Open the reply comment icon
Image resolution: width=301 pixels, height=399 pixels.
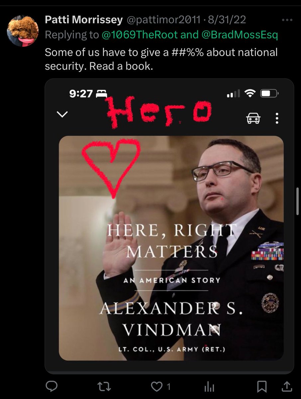coord(51,386)
